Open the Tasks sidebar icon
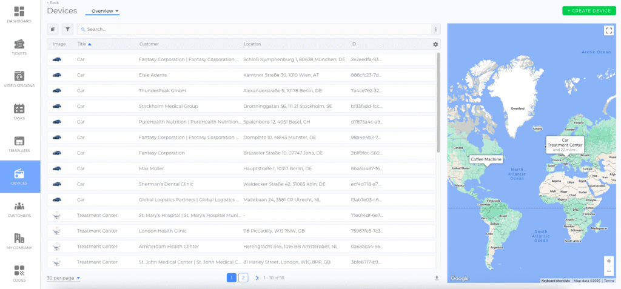Image resolution: width=621 pixels, height=289 pixels. 19,111
